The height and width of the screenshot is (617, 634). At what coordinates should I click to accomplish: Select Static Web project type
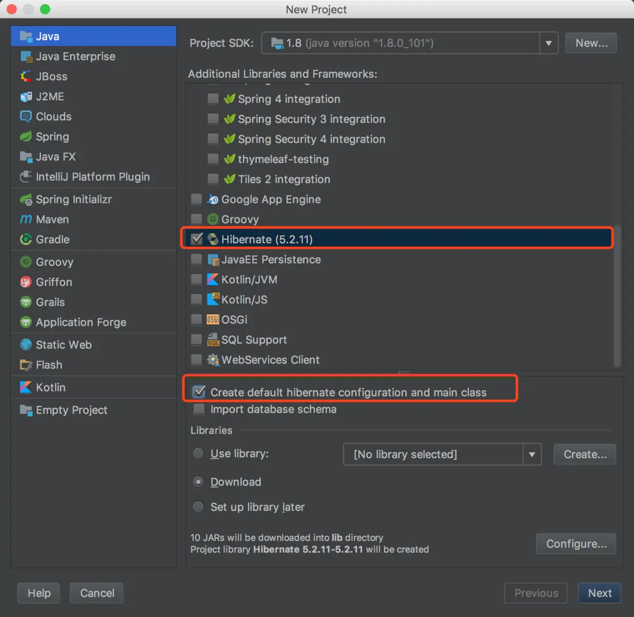pyautogui.click(x=94, y=344)
